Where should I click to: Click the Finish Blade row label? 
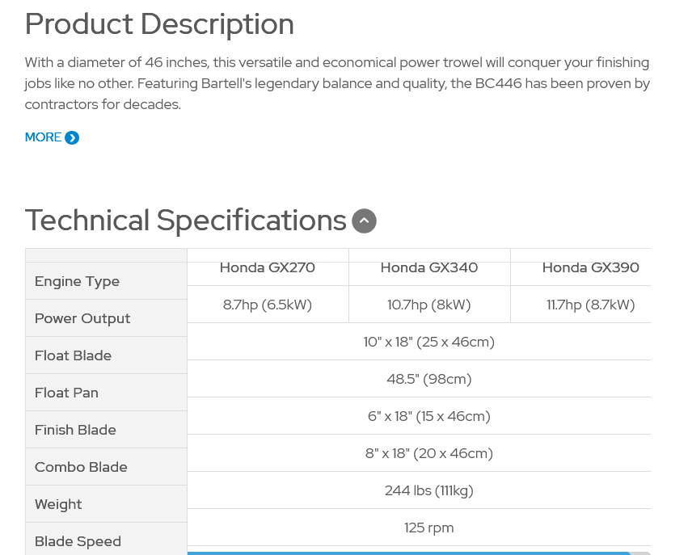coord(75,430)
